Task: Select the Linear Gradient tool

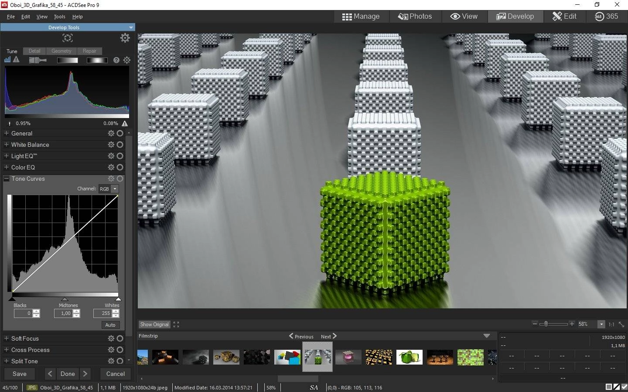Action: (x=68, y=60)
